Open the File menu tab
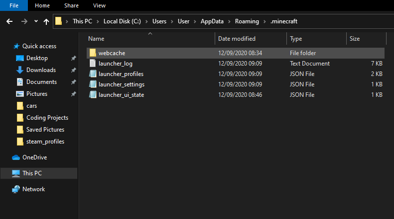394x219 pixels. [x=14, y=5]
